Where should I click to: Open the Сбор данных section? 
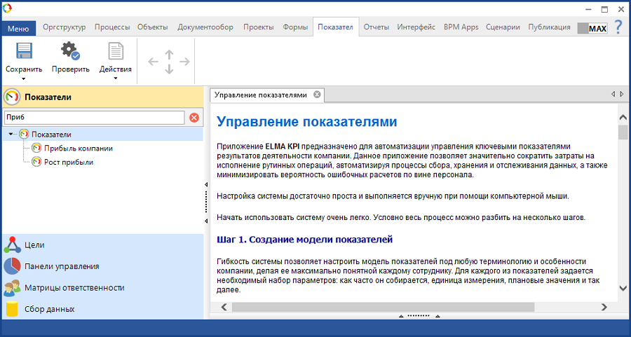[49, 308]
